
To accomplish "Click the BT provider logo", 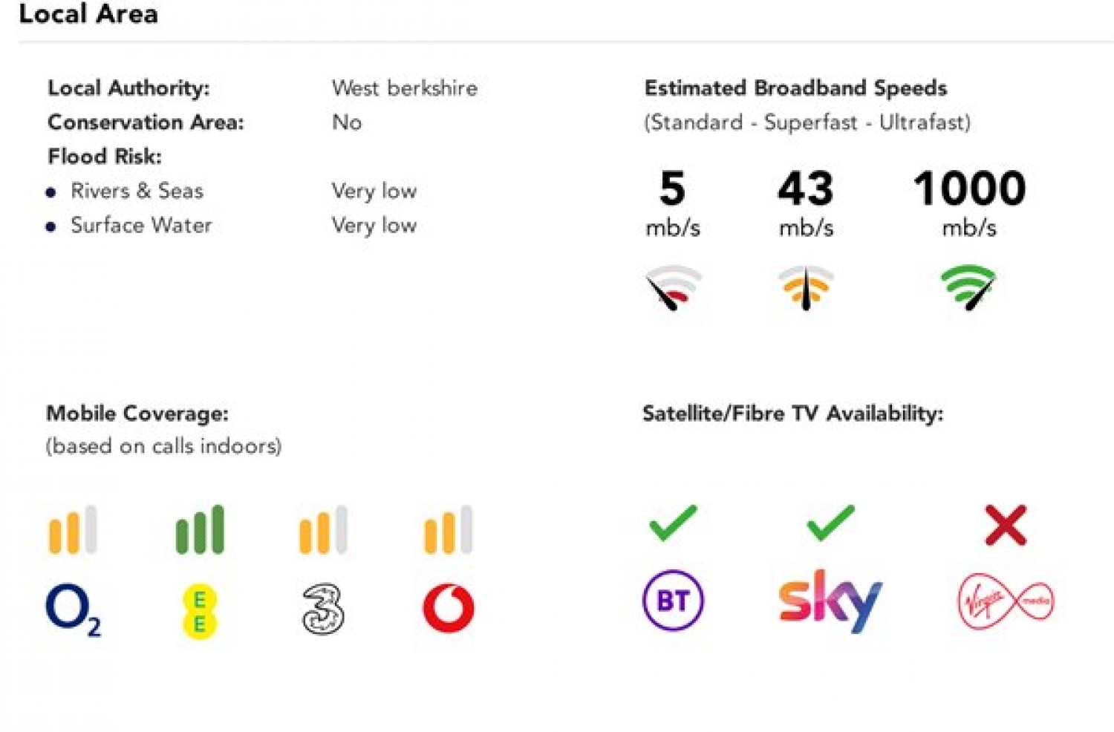I will (x=673, y=600).
